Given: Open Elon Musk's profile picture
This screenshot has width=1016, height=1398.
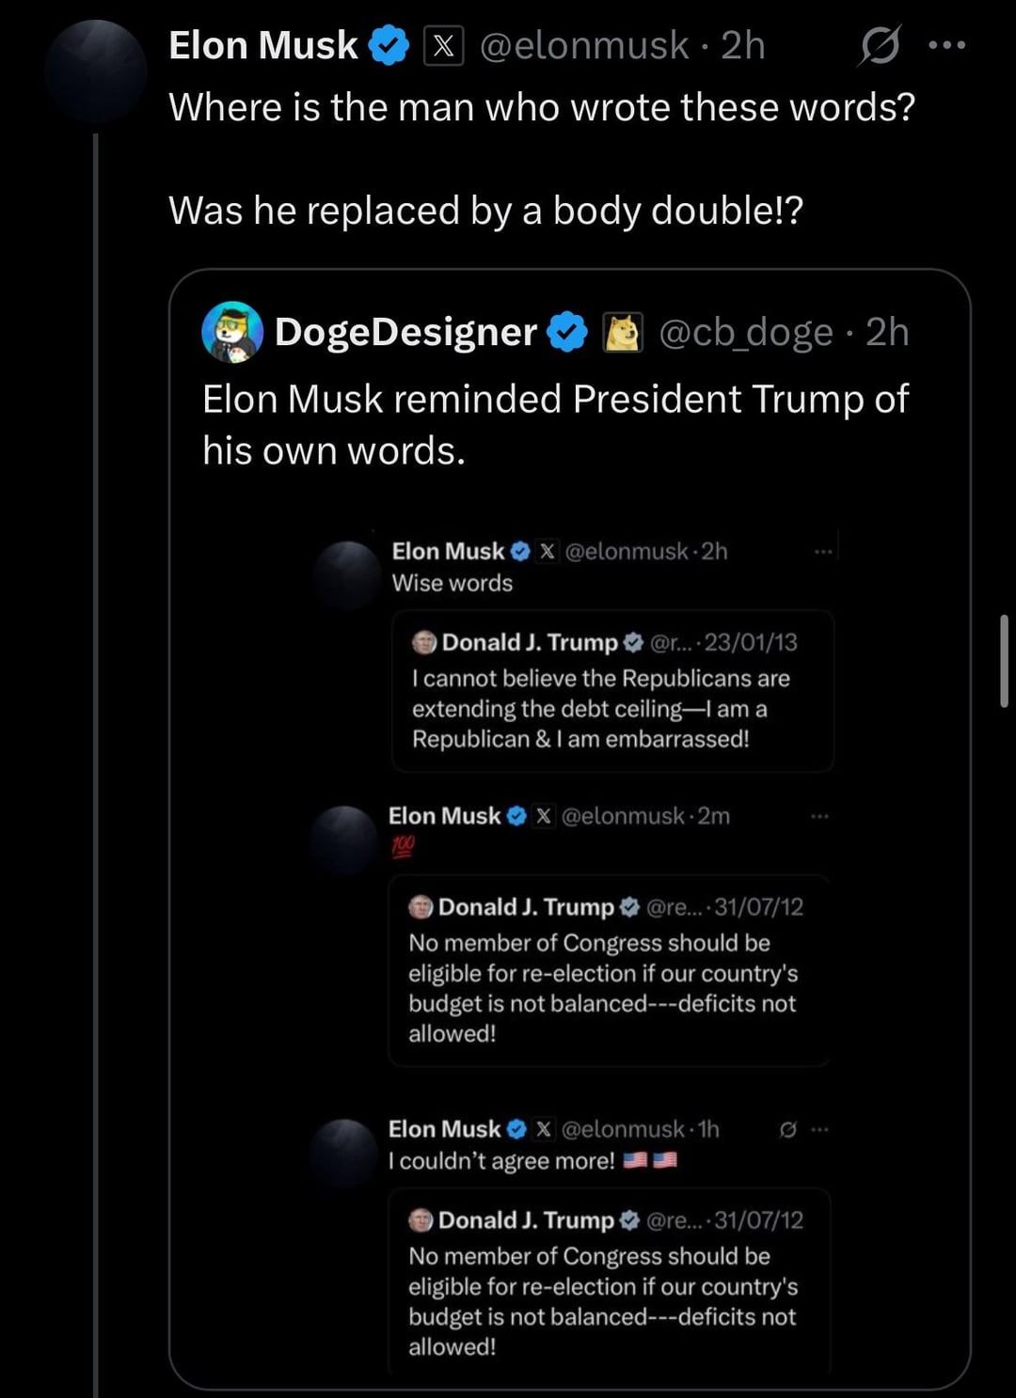Looking at the screenshot, I should tap(95, 71).
